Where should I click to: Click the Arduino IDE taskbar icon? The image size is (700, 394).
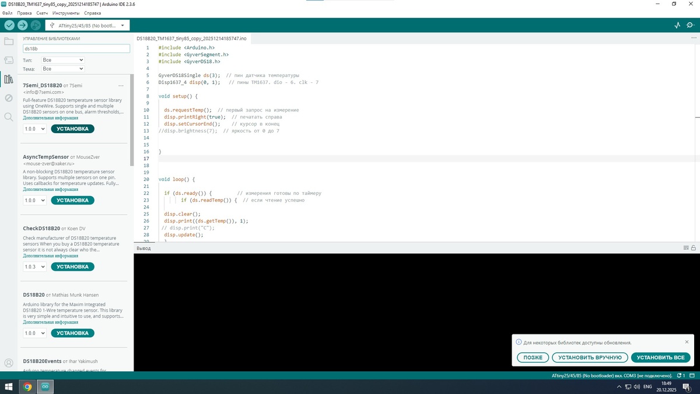point(44,386)
